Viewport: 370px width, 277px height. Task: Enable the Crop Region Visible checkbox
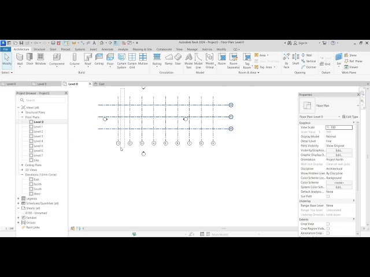[328, 229]
